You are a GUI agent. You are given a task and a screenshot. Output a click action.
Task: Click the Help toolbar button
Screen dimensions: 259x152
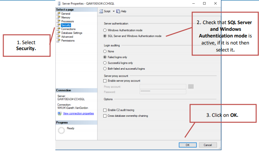(121, 11)
